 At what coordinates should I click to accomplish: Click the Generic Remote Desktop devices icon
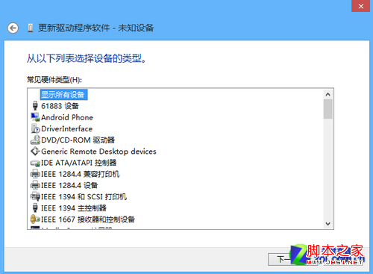point(35,151)
